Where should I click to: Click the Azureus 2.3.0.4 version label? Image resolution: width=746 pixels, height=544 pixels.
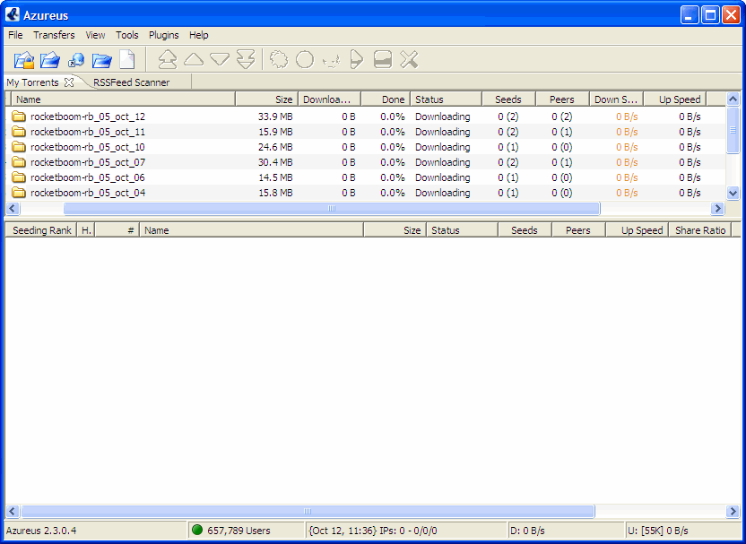click(41, 531)
